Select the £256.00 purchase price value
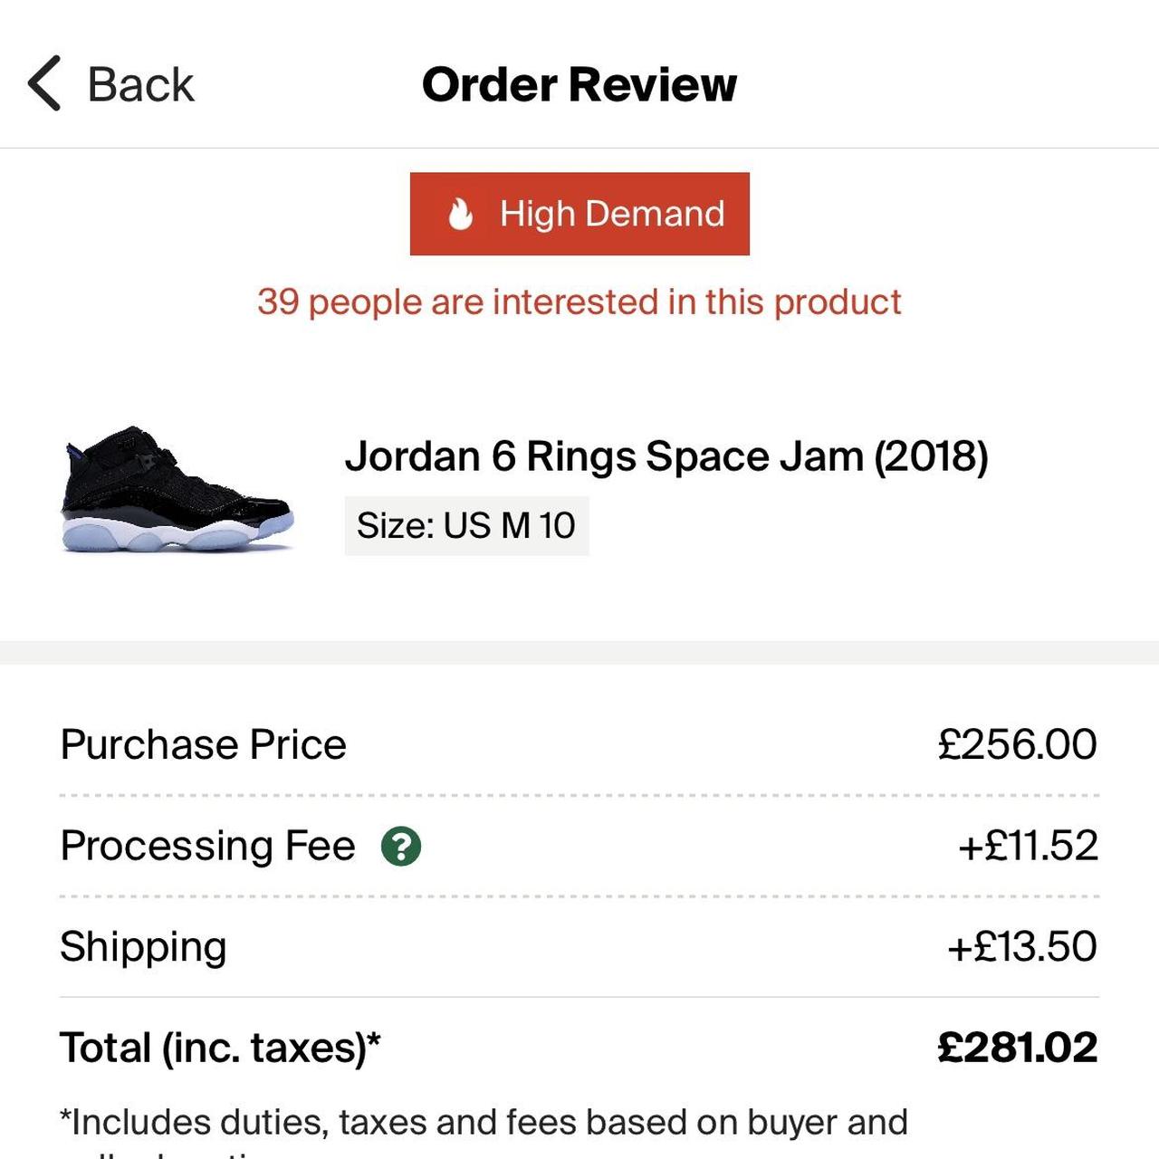 coord(1018,743)
